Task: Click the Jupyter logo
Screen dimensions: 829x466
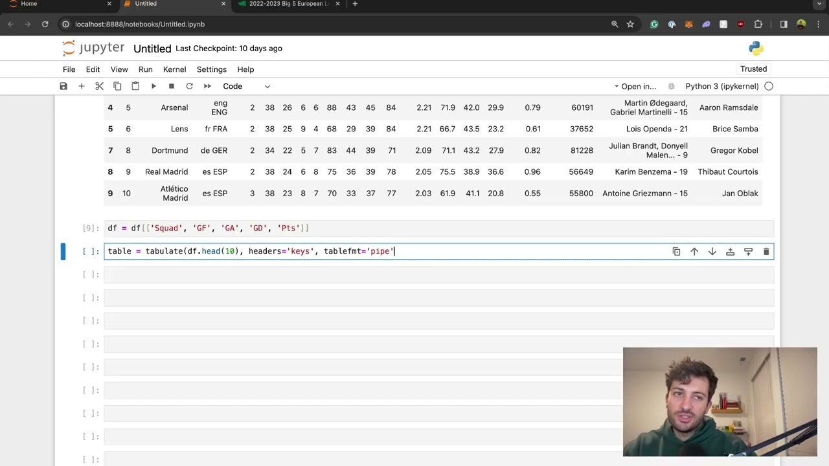Action: [93, 48]
